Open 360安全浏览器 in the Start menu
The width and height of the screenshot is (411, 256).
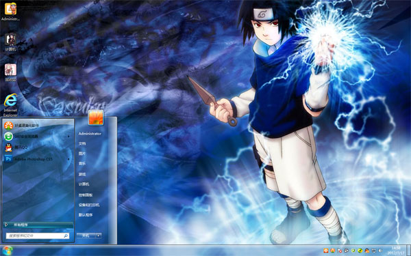38,137
